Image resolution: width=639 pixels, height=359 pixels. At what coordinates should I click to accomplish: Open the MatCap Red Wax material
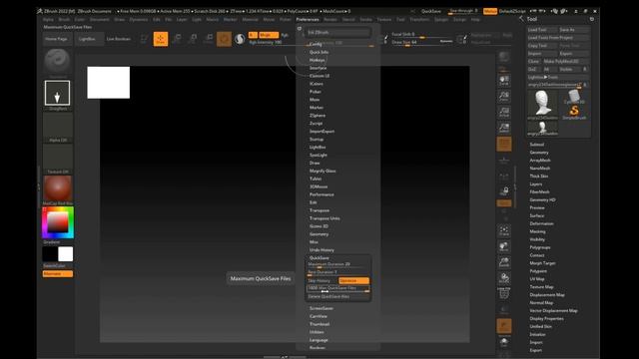pos(58,189)
